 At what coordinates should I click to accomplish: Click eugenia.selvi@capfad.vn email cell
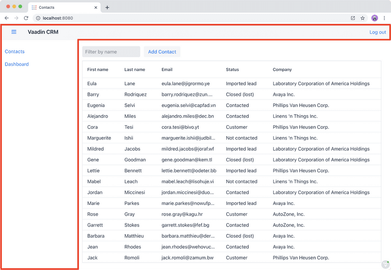point(189,105)
